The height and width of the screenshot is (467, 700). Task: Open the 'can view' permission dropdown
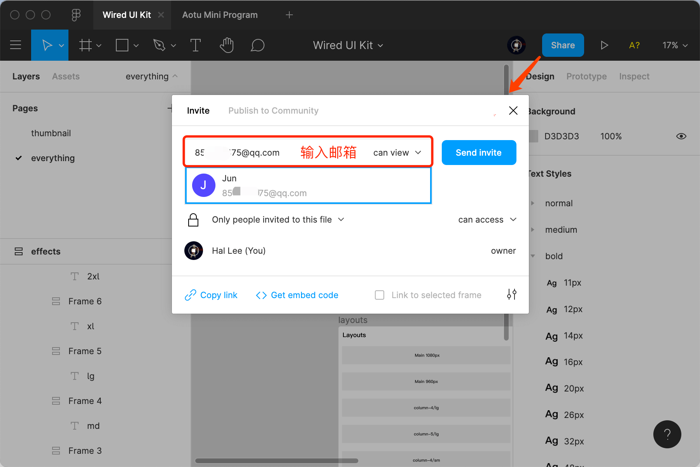(397, 153)
